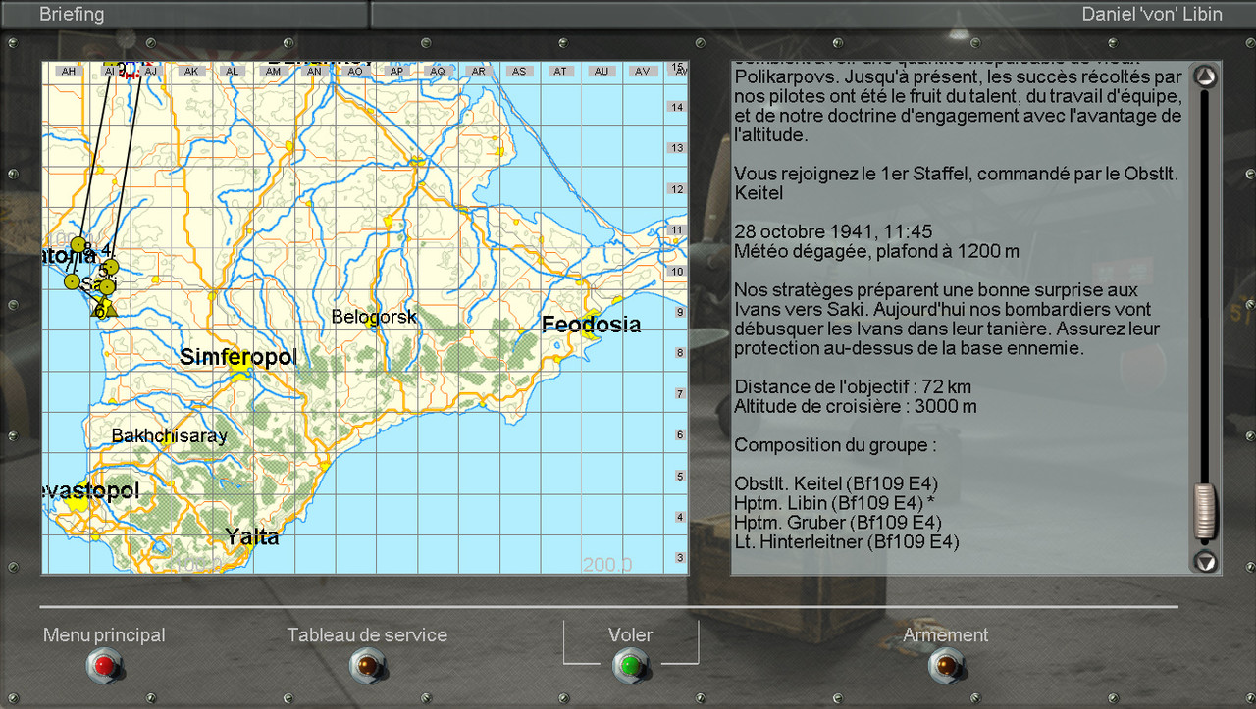Click grid column label AO
The image size is (1256, 709).
(x=355, y=72)
